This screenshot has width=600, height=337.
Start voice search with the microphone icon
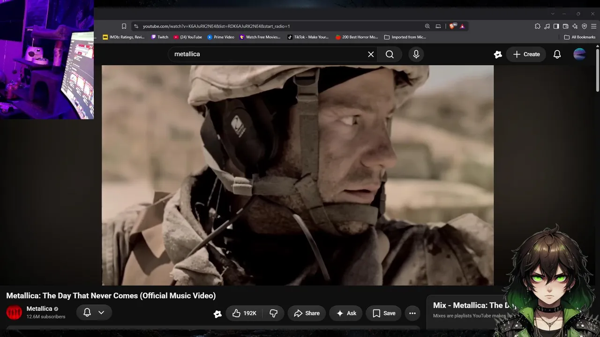(x=416, y=54)
